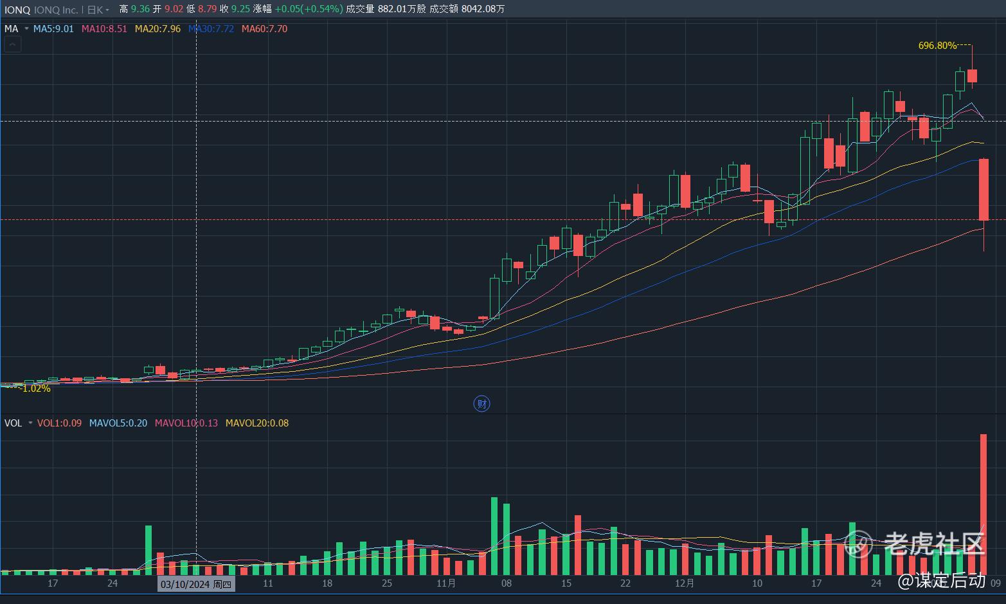
Task: Click the 收 9.25 close price readout
Action: pos(235,10)
